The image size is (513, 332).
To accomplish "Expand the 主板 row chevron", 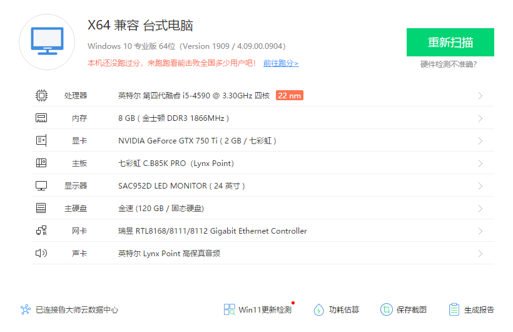I will click(480, 163).
